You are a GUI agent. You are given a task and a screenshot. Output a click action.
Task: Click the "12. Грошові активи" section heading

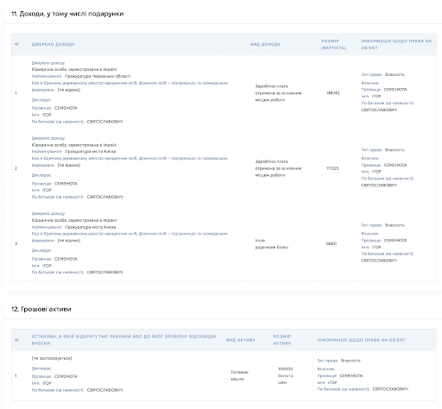41,309
